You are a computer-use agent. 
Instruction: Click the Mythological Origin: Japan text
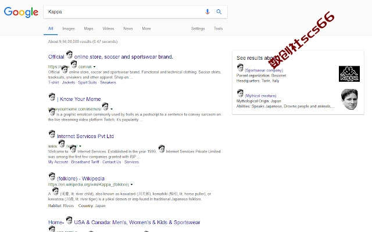pos(259,101)
